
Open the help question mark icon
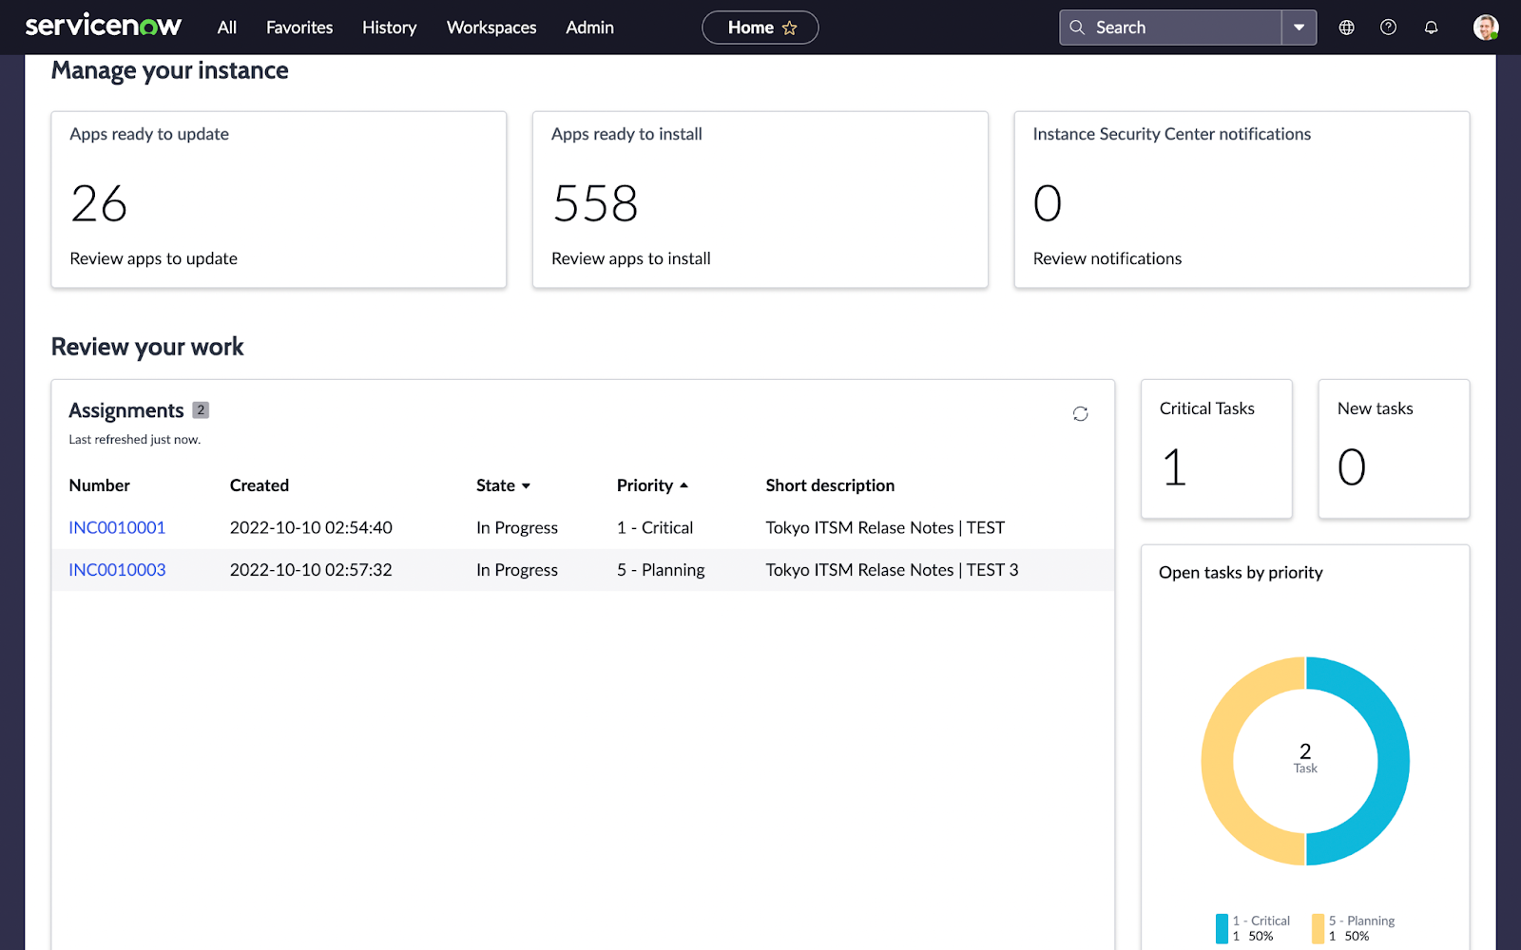pos(1388,28)
